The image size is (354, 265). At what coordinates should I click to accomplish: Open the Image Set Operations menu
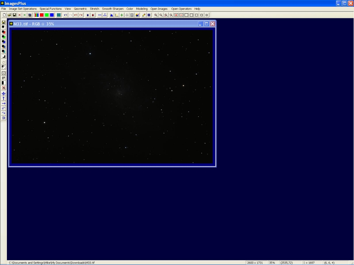(x=23, y=9)
